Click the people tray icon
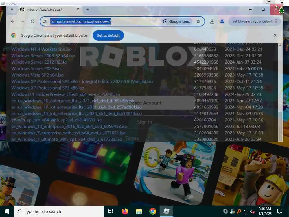 click(232, 211)
